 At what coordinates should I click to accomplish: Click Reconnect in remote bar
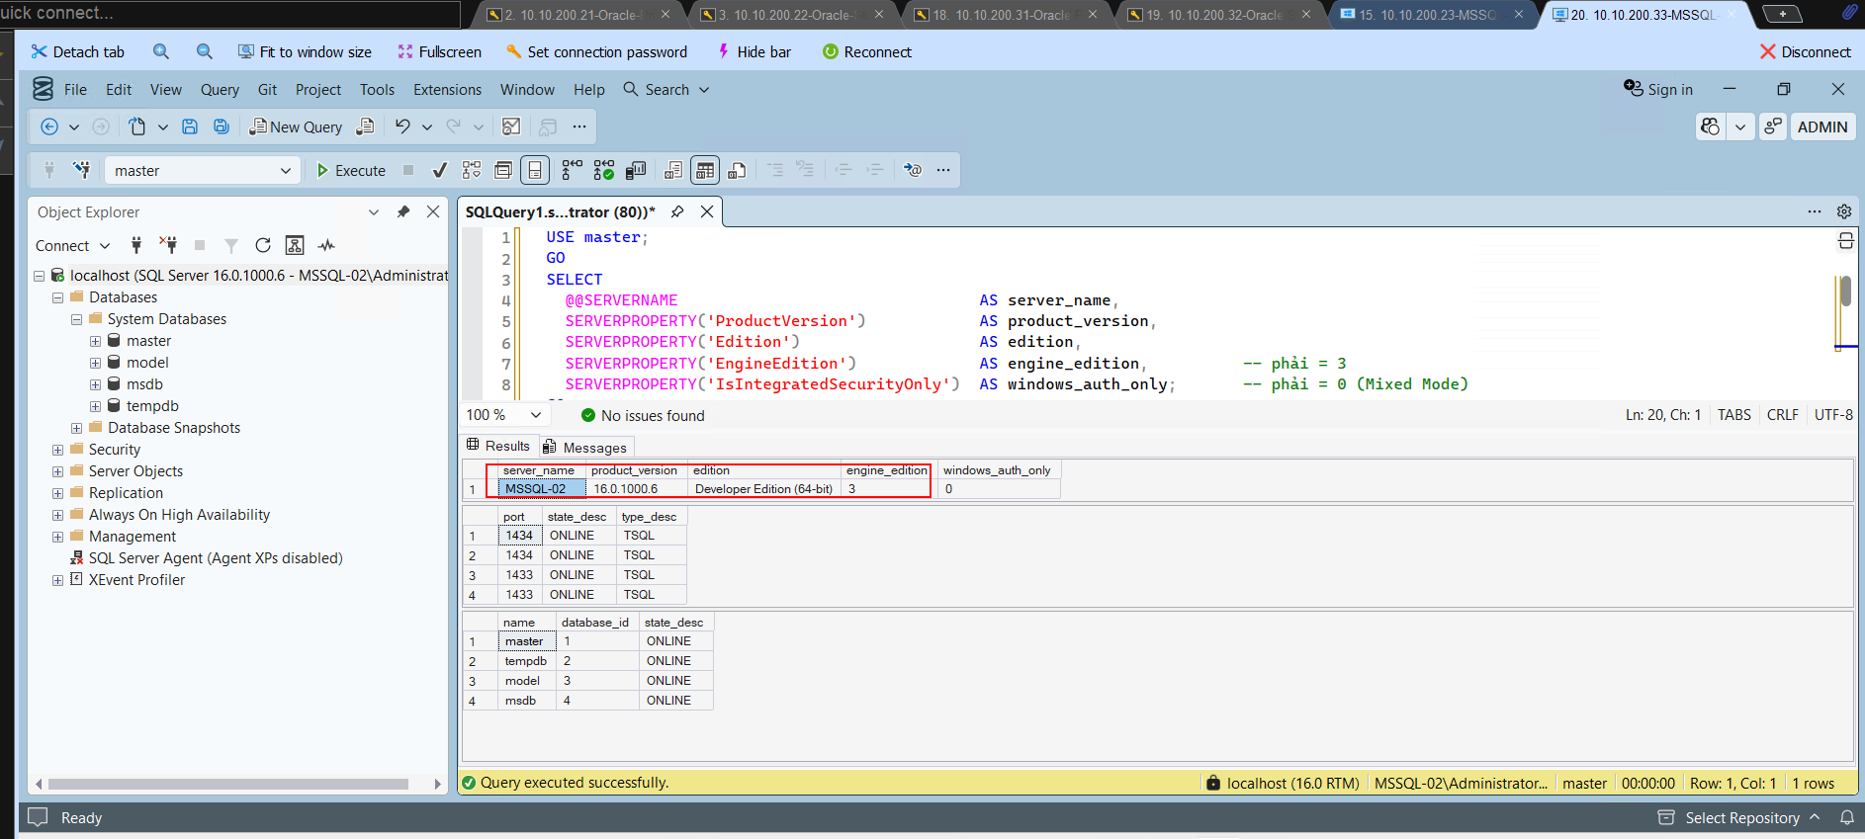click(x=867, y=51)
